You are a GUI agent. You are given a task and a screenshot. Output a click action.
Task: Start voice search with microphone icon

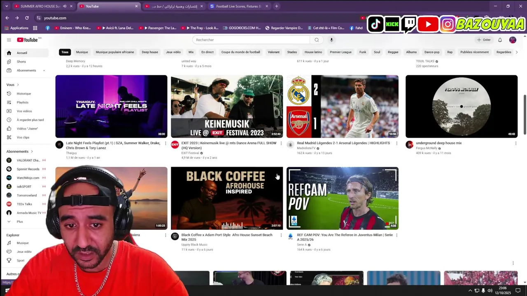pyautogui.click(x=331, y=40)
